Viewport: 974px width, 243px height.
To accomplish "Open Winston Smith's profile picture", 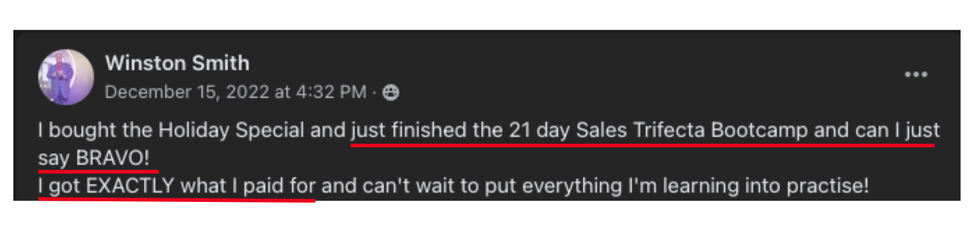I will [66, 77].
